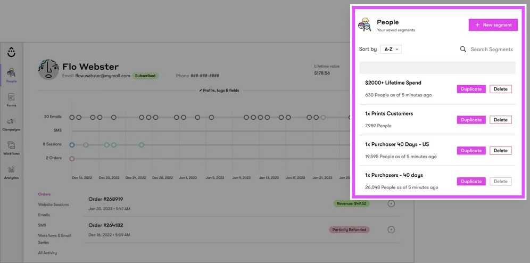Open the Workflows sidebar icon

click(x=11, y=145)
